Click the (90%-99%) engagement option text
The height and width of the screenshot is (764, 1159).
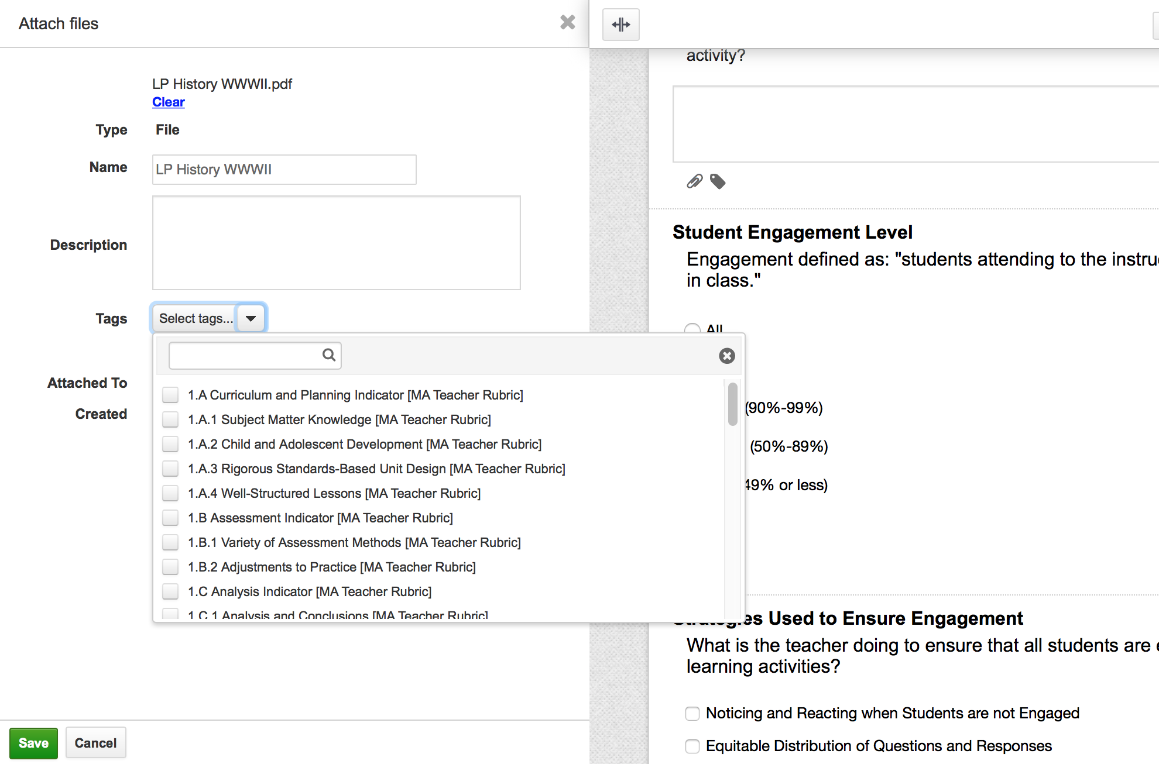click(784, 408)
